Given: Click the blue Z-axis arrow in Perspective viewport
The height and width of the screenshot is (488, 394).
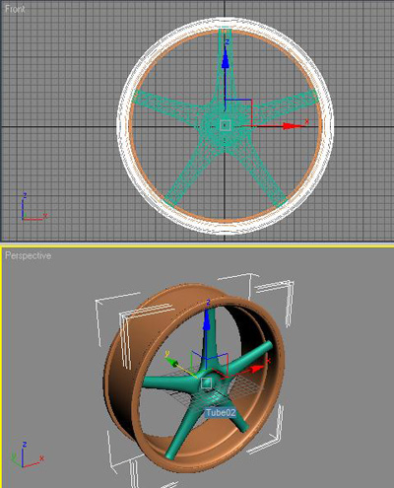Looking at the screenshot, I should 207,320.
